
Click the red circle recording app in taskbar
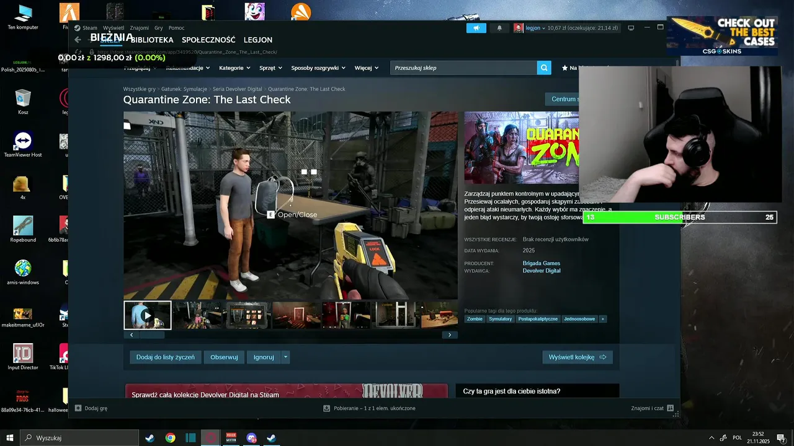[211, 438]
